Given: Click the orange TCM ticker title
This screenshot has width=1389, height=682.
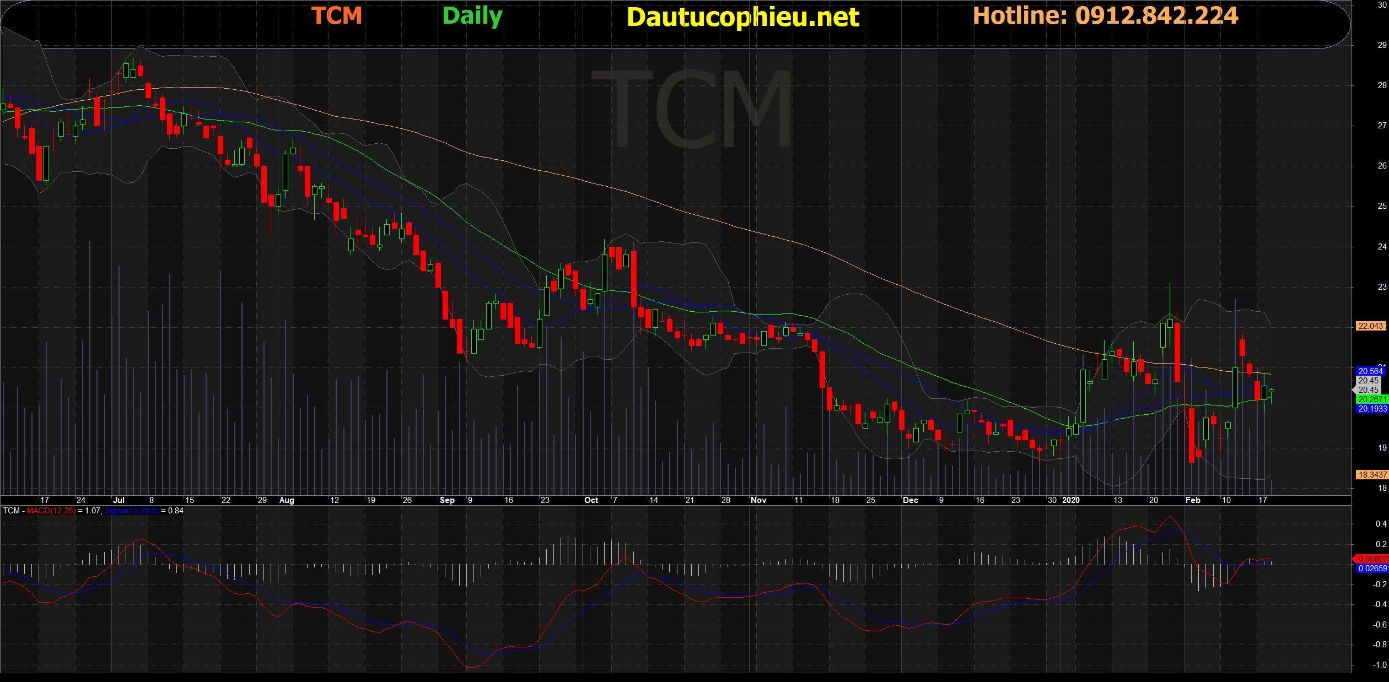Looking at the screenshot, I should click(337, 16).
